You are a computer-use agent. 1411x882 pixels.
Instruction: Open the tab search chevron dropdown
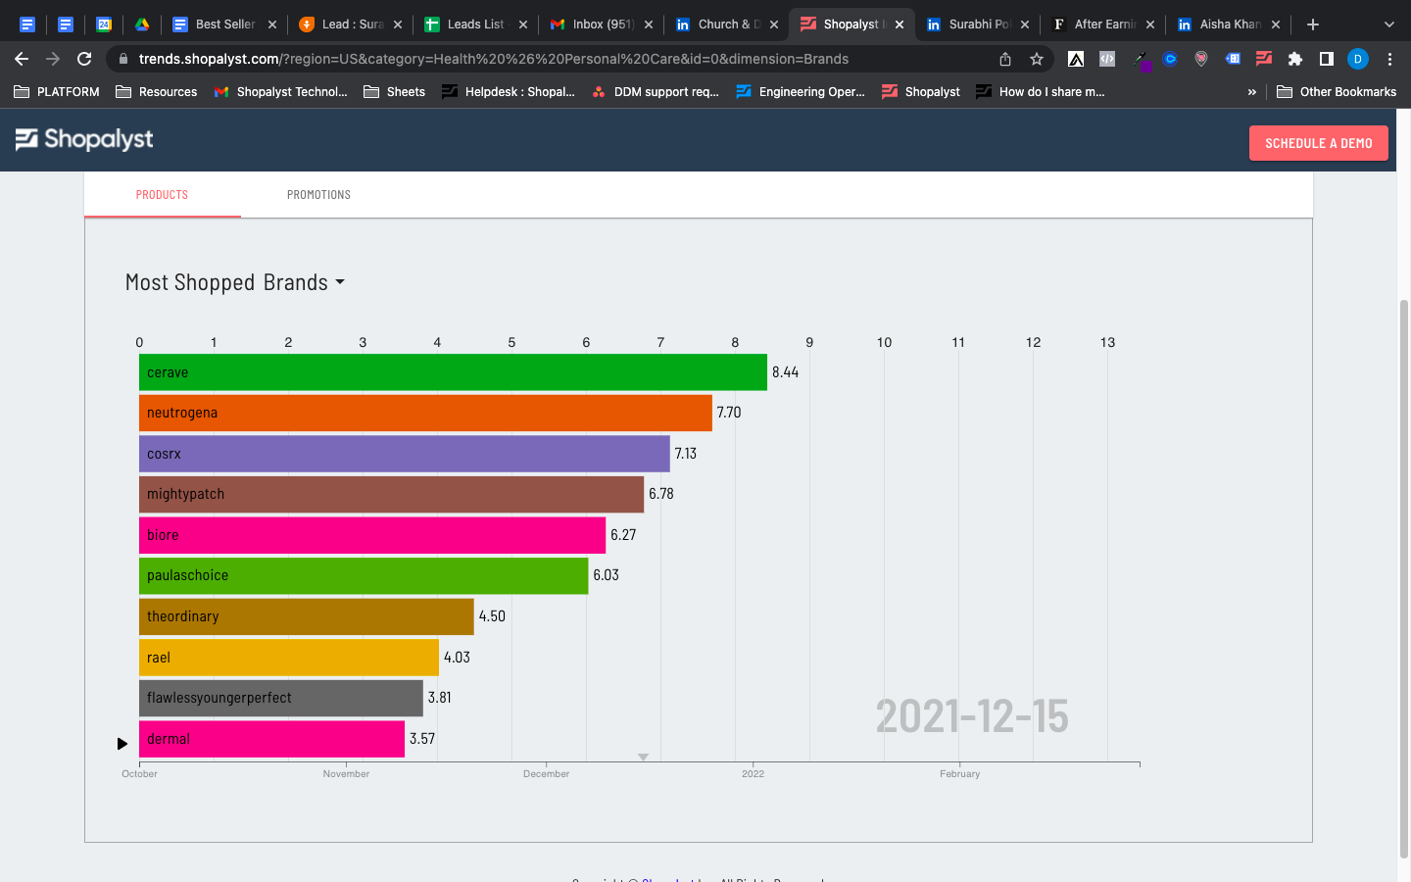click(x=1388, y=24)
